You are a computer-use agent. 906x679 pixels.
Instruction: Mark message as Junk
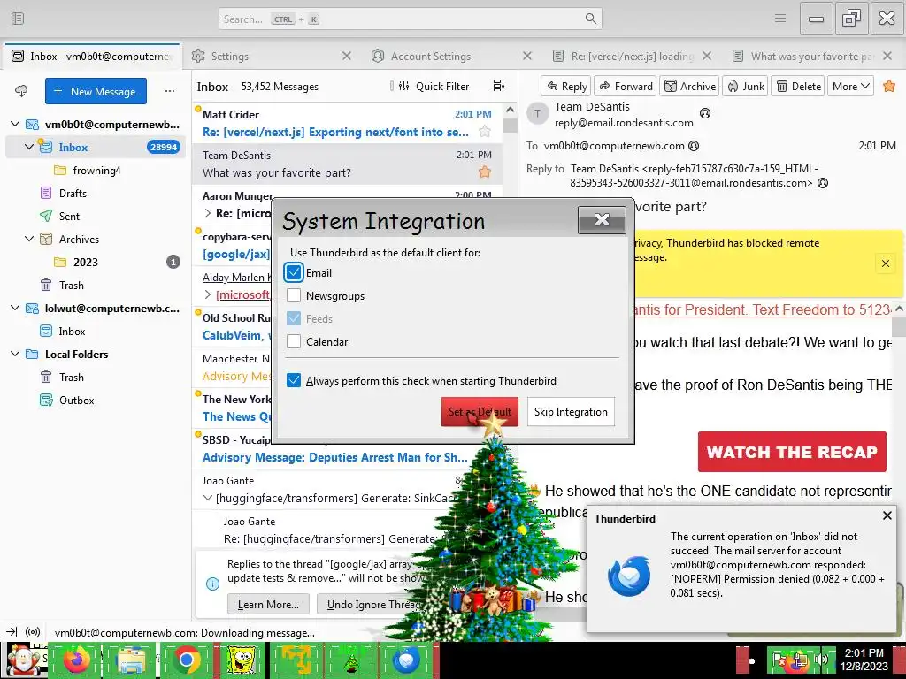click(746, 86)
